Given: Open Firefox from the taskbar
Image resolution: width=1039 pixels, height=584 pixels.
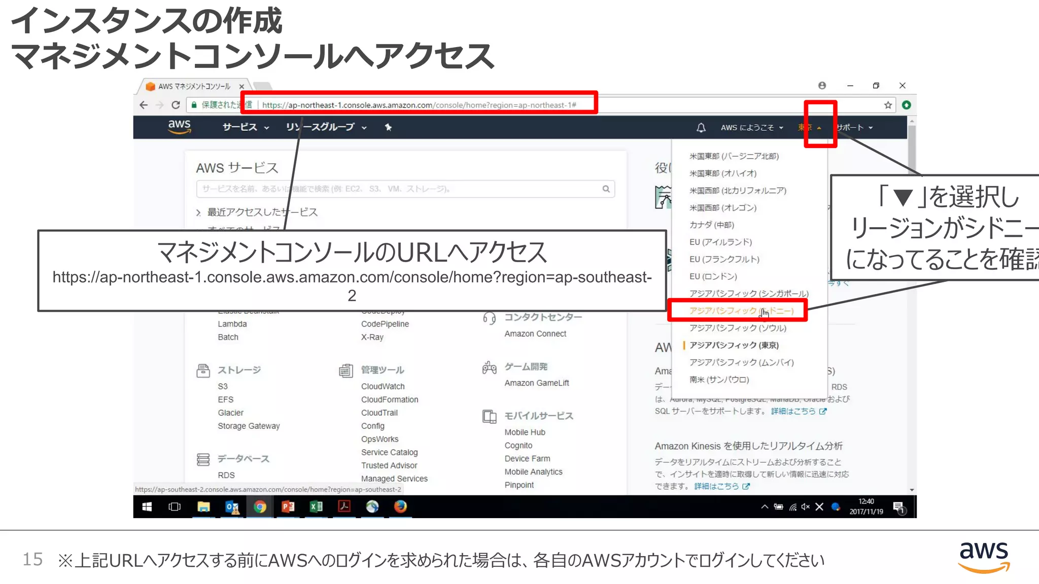Looking at the screenshot, I should coord(400,506).
